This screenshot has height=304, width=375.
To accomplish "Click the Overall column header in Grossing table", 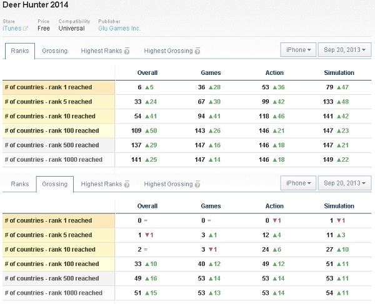I will click(147, 206).
